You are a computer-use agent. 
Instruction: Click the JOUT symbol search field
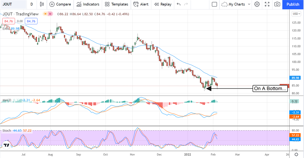13,4
